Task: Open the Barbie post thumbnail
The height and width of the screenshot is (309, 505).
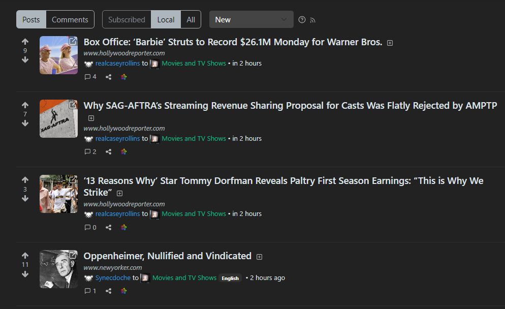Action: click(x=58, y=55)
